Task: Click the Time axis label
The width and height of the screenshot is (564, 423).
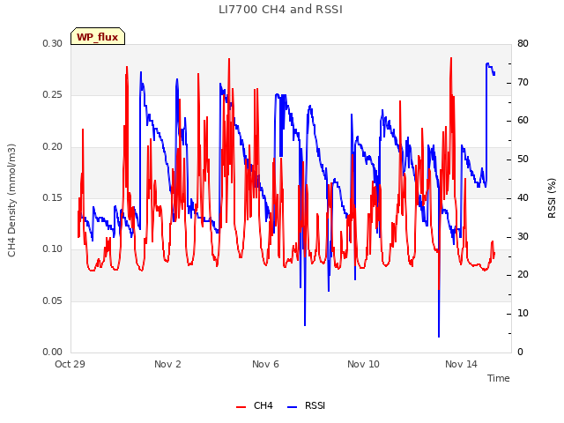Action: (498, 378)
